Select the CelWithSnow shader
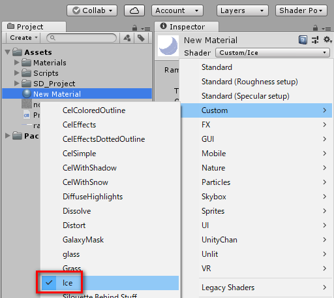Viewport: 334px width, 298px height. [x=110, y=182]
